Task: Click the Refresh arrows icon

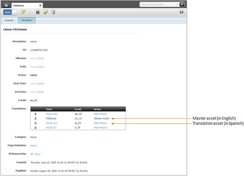Action: [x=181, y=12]
